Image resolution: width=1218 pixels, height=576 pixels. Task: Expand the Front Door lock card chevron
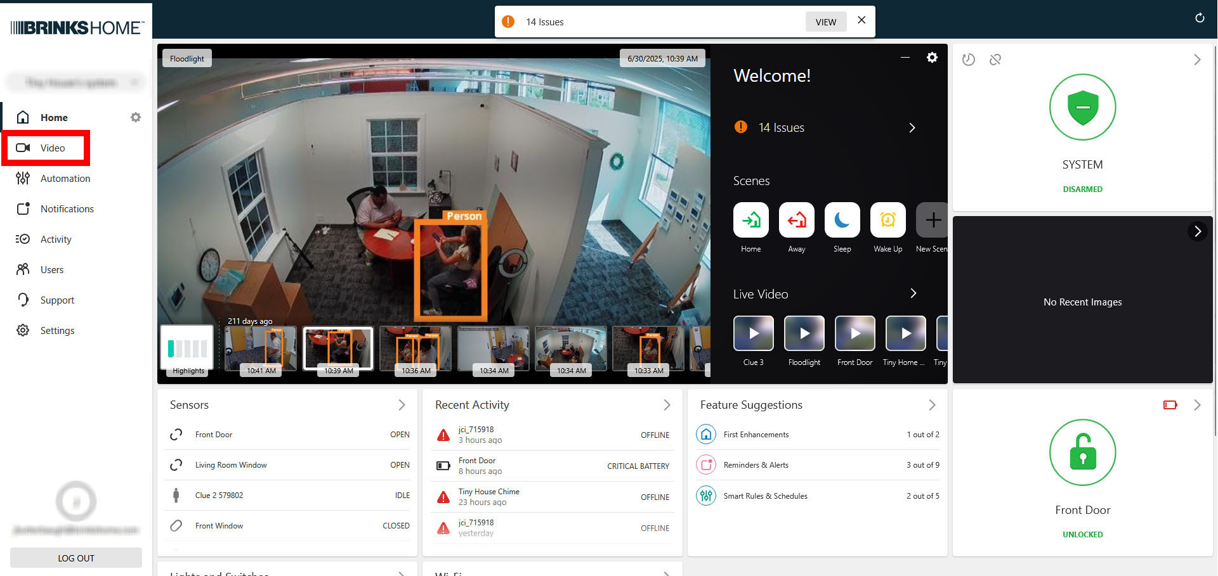click(1197, 405)
